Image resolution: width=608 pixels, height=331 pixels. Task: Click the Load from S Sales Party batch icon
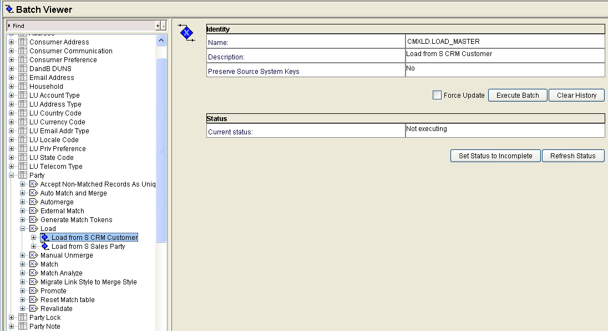click(x=44, y=246)
